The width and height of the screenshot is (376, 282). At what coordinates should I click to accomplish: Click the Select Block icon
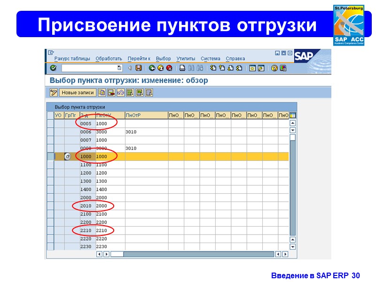(140, 93)
